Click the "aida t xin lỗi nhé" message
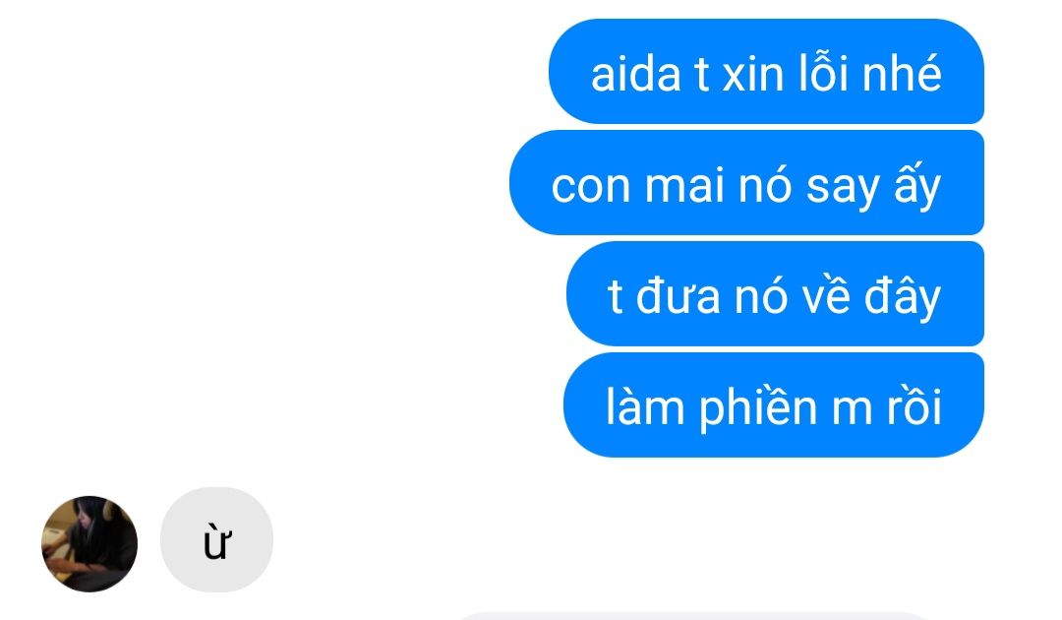The image size is (1062, 620). pyautogui.click(x=766, y=72)
